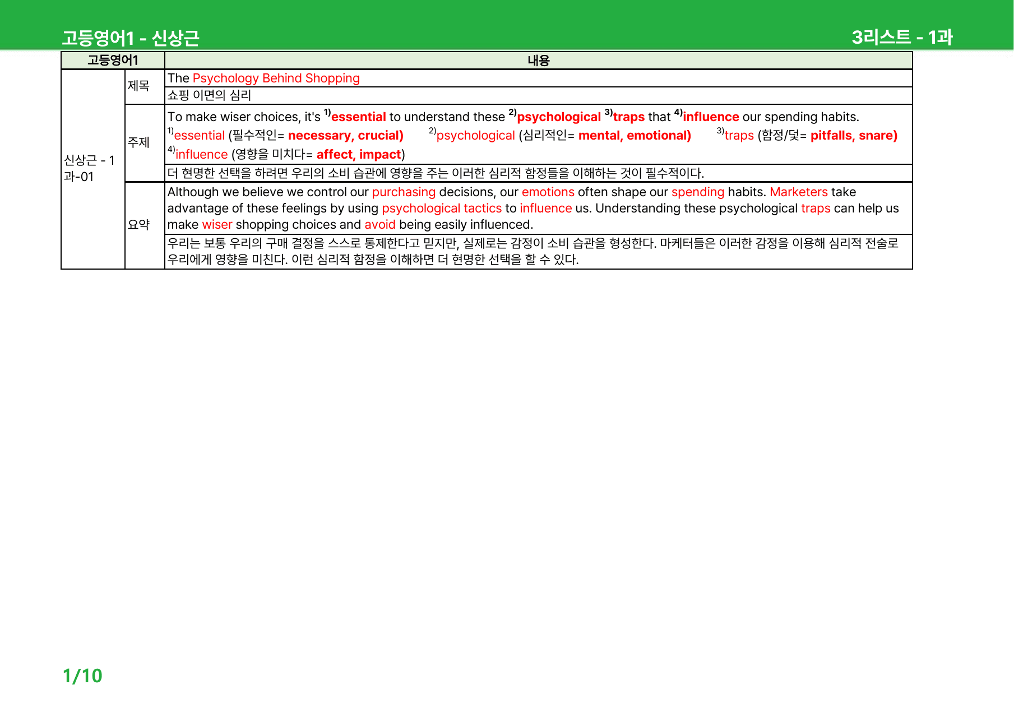Click the page number 1/10

82,676
